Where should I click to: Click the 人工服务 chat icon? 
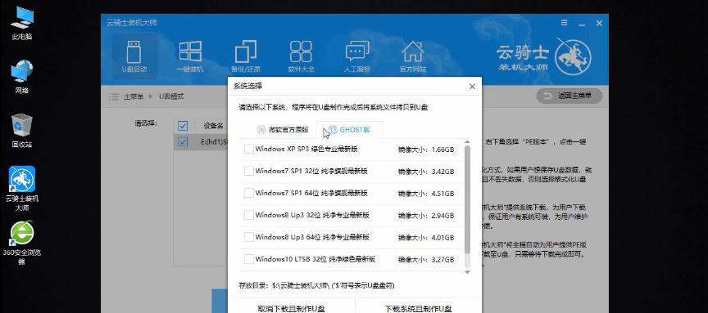357,56
